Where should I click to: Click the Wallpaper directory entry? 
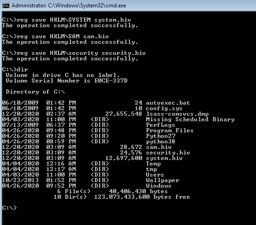tap(162, 180)
